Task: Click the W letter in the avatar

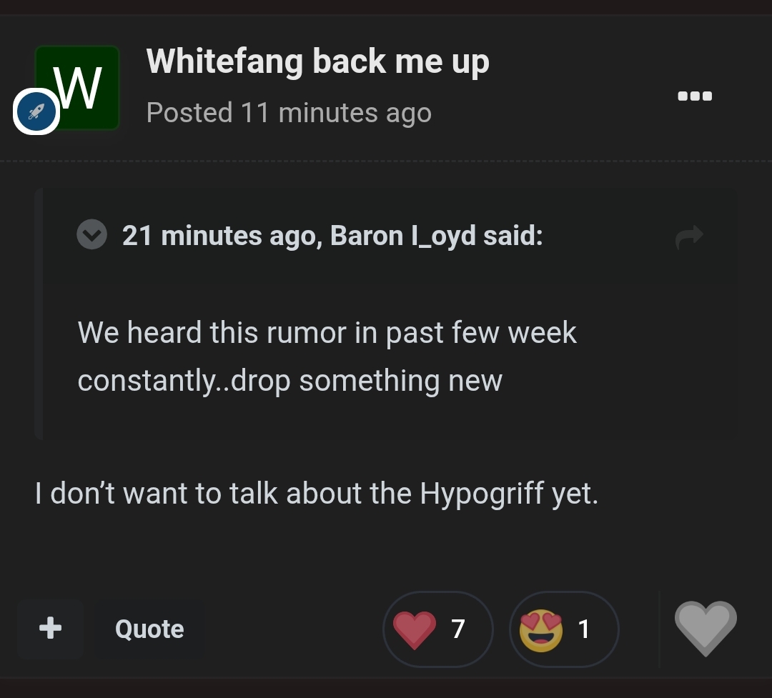Action: pyautogui.click(x=77, y=88)
